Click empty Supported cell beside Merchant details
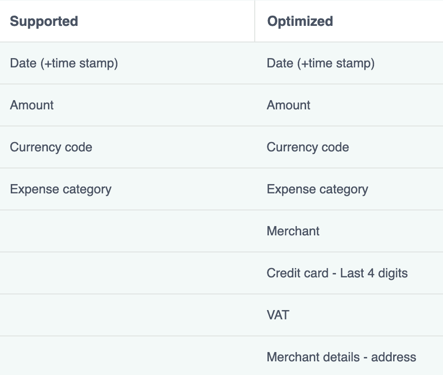This screenshot has width=443, height=375. pyautogui.click(x=127, y=357)
